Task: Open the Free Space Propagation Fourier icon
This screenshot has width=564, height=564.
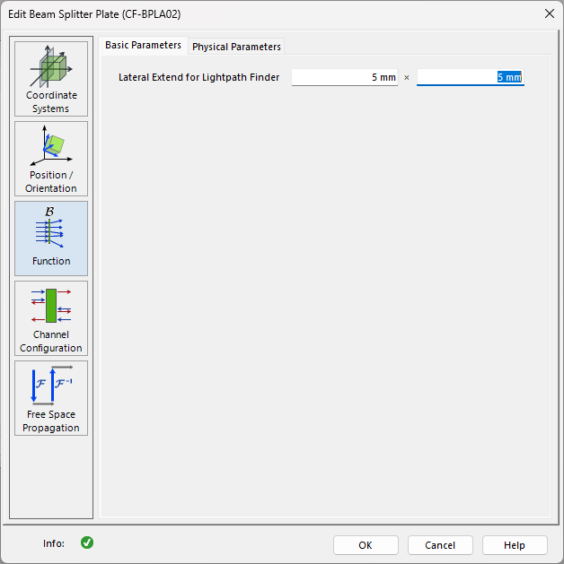Action: 51,386
